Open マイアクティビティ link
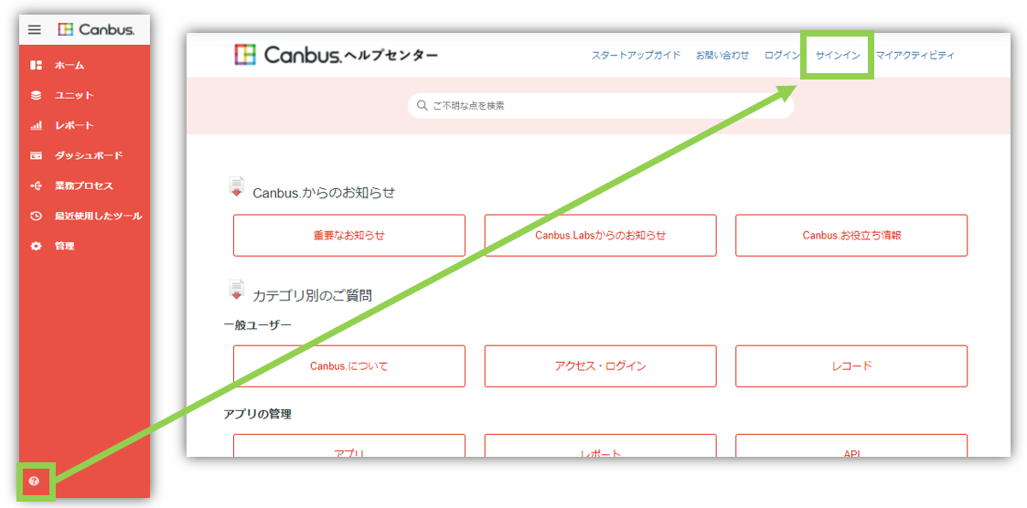 coord(915,55)
